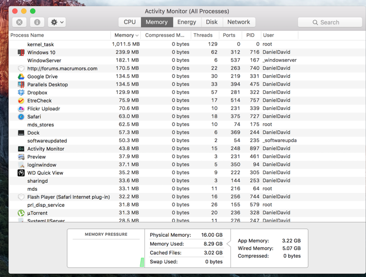
Task: Click the Dropbox process icon
Action: [21, 92]
